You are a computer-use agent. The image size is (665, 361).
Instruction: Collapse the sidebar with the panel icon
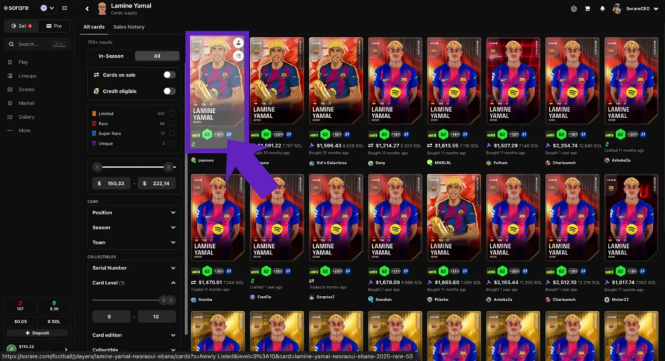64,8
